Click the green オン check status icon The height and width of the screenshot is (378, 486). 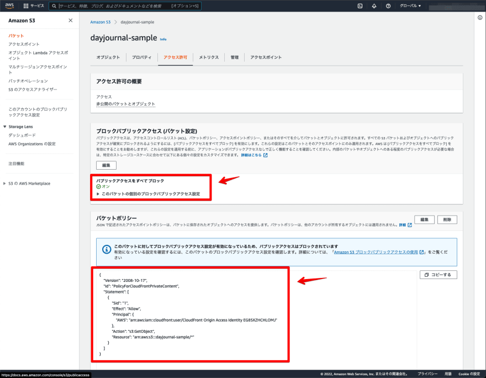[x=98, y=187]
